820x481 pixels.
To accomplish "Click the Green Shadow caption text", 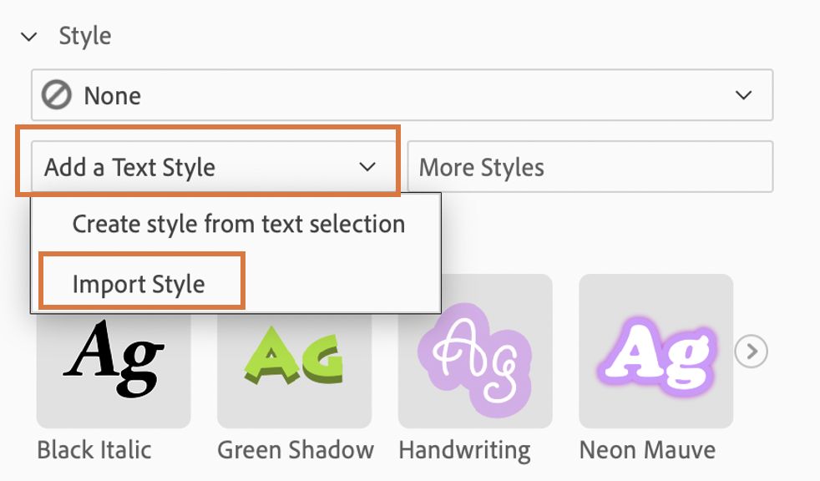I will (x=295, y=450).
